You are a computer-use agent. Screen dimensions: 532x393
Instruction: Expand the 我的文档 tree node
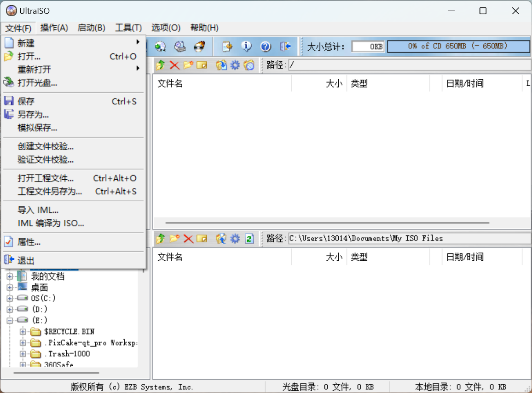(x=10, y=276)
